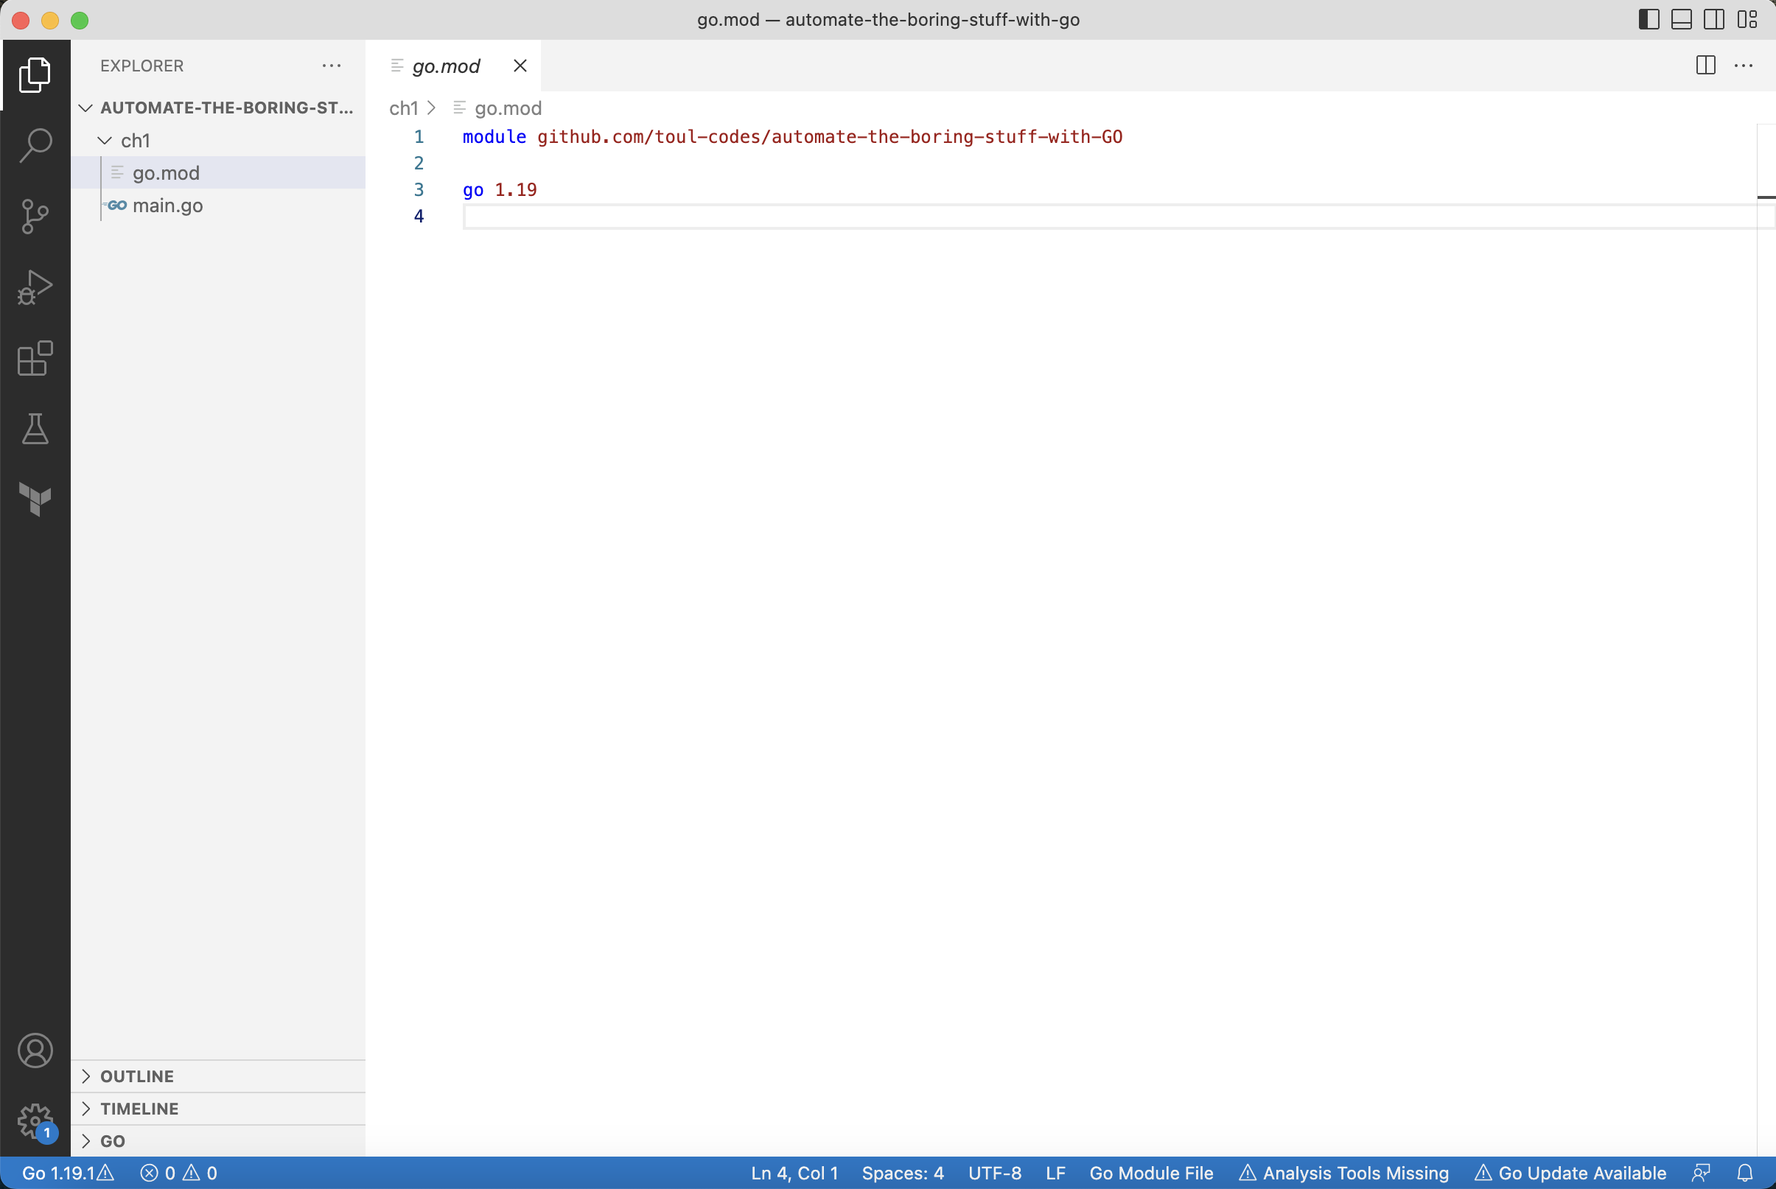
Task: Select the Testing beaker icon
Action: (35, 429)
